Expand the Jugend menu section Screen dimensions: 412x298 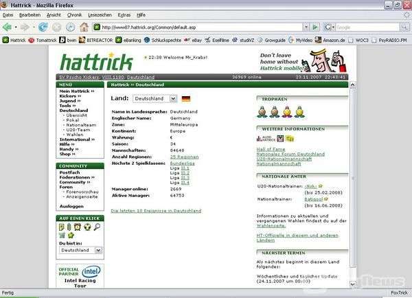click(x=70, y=101)
